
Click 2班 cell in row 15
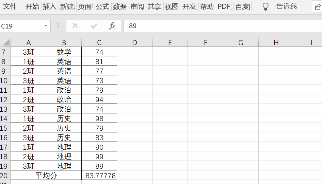tap(29, 128)
